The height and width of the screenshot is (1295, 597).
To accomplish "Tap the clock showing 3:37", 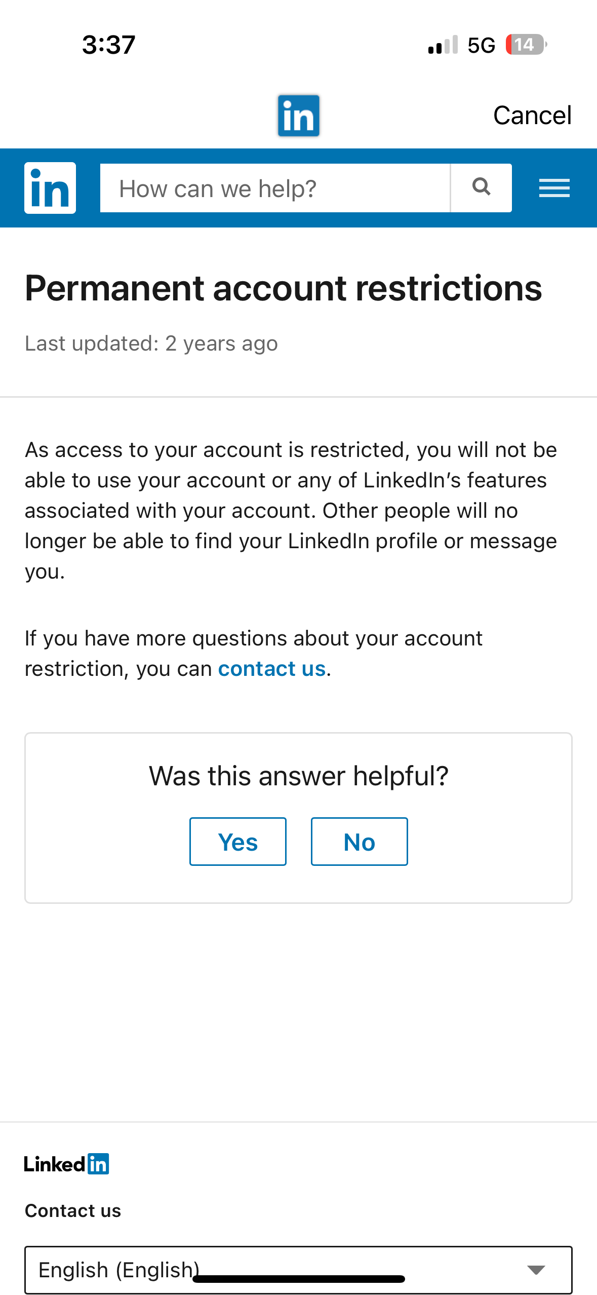I will click(109, 45).
